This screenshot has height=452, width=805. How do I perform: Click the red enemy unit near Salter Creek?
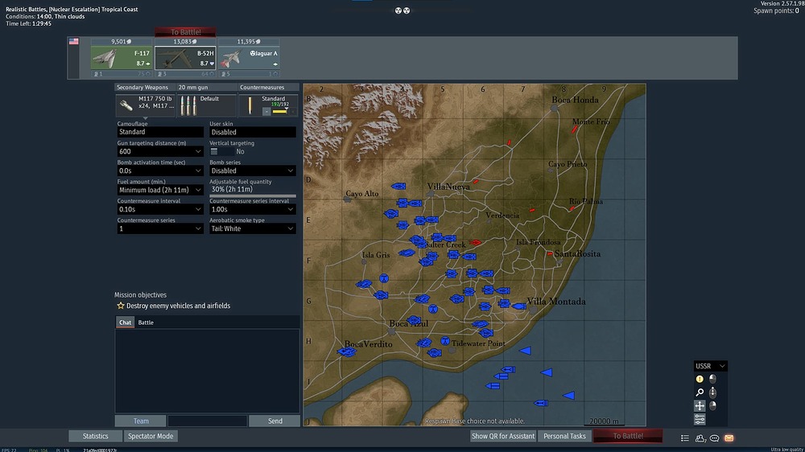[x=476, y=243]
